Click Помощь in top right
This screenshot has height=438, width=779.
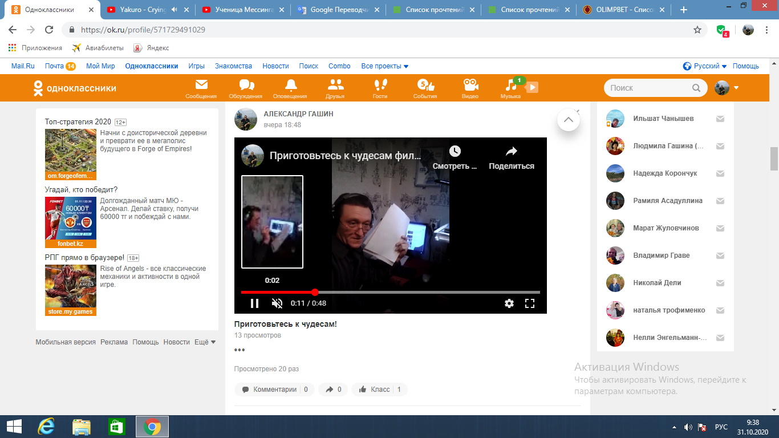point(746,66)
